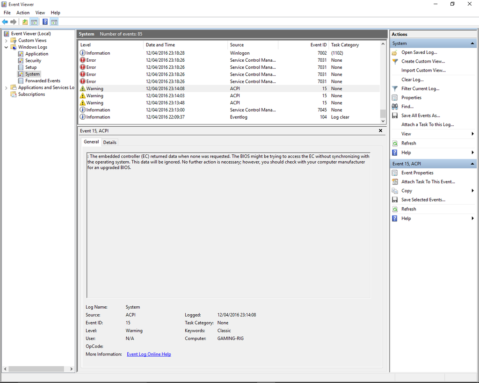Click the Up One Level toolbar icon
Image resolution: width=479 pixels, height=383 pixels.
[x=25, y=22]
